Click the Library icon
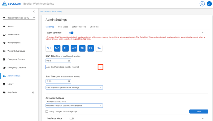 tap(4, 84)
